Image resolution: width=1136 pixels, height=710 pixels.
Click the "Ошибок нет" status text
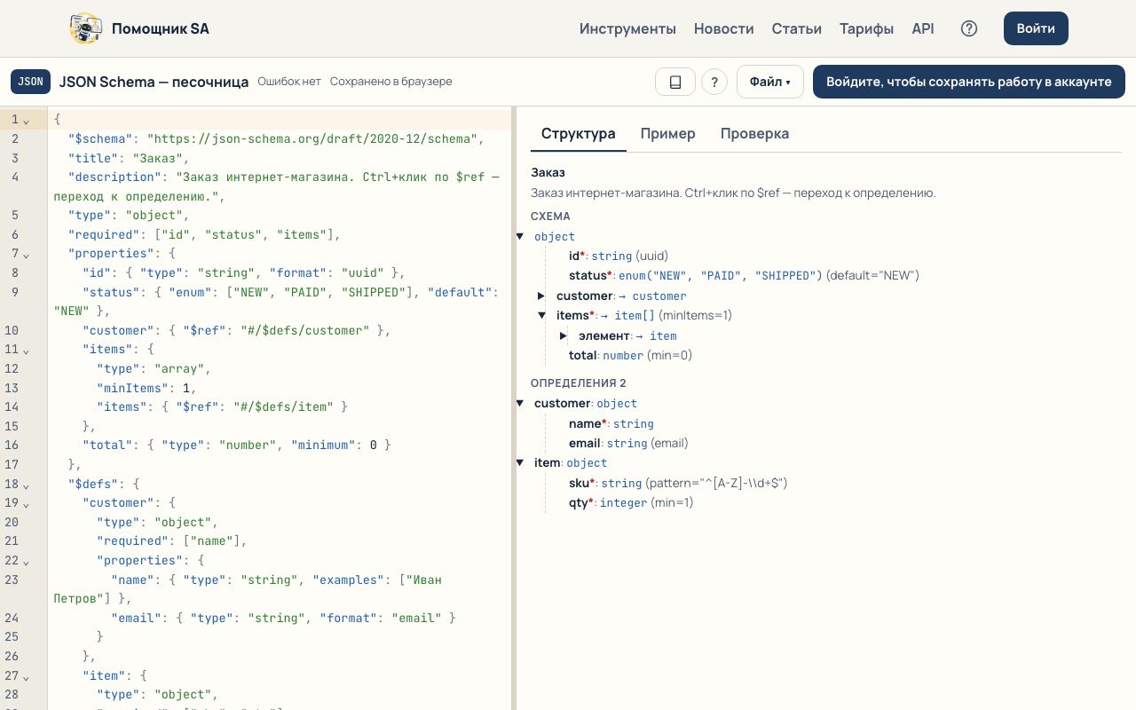tap(289, 82)
